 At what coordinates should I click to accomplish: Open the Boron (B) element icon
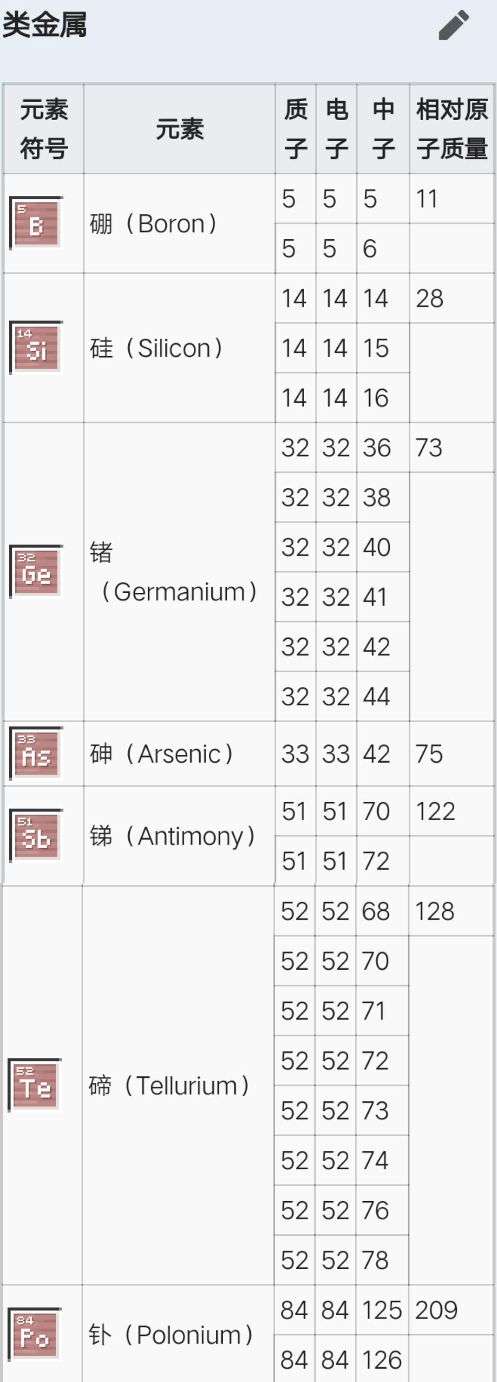pos(36,223)
